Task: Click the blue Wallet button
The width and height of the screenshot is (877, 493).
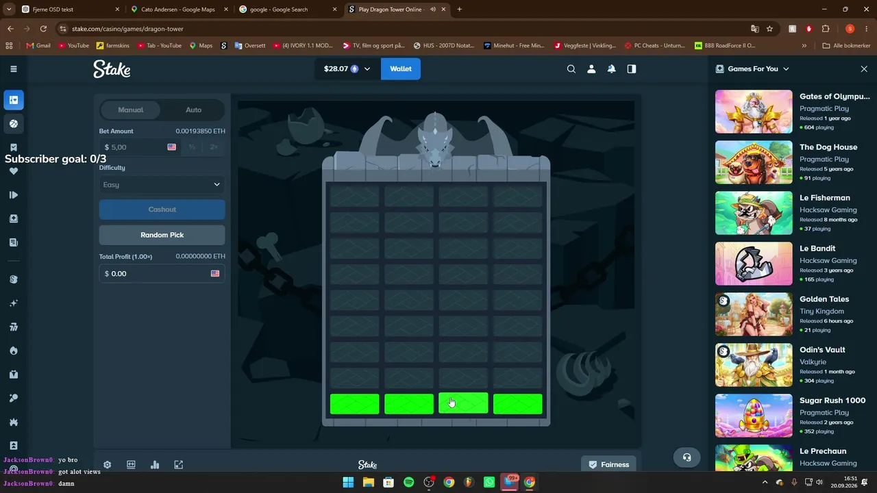Action: 401,68
